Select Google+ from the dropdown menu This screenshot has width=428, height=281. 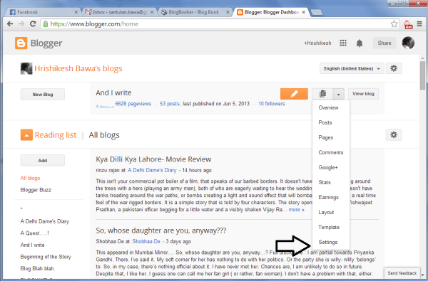328,167
